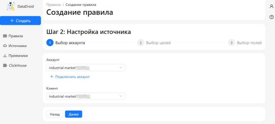Open the Правила menu item
This screenshot has width=275, height=124.
pos(16,36)
